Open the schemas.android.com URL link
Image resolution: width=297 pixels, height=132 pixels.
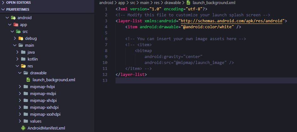[x=231, y=21]
